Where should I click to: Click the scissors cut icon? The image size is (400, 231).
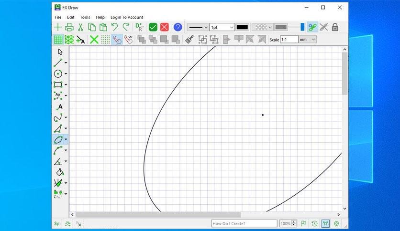[x=80, y=27]
